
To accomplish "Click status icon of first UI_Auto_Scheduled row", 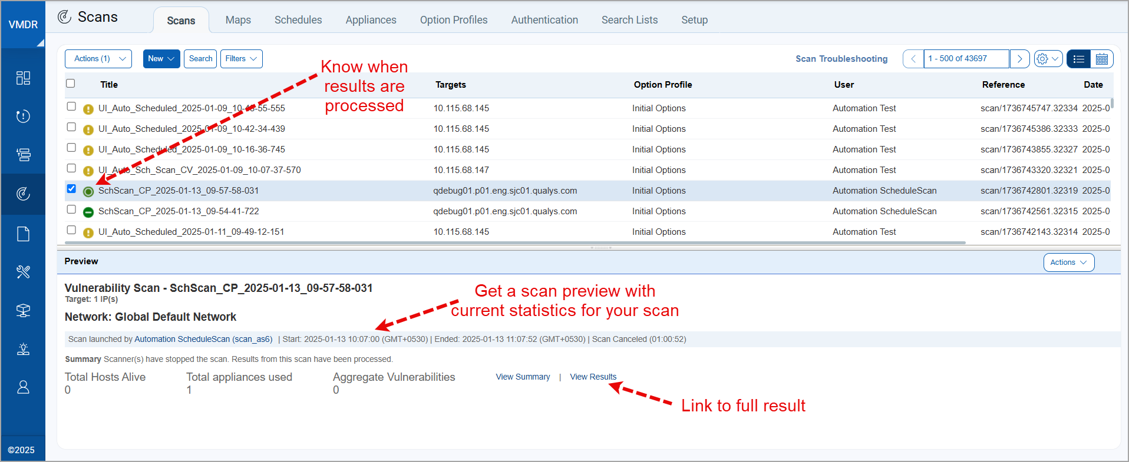I will pos(88,109).
